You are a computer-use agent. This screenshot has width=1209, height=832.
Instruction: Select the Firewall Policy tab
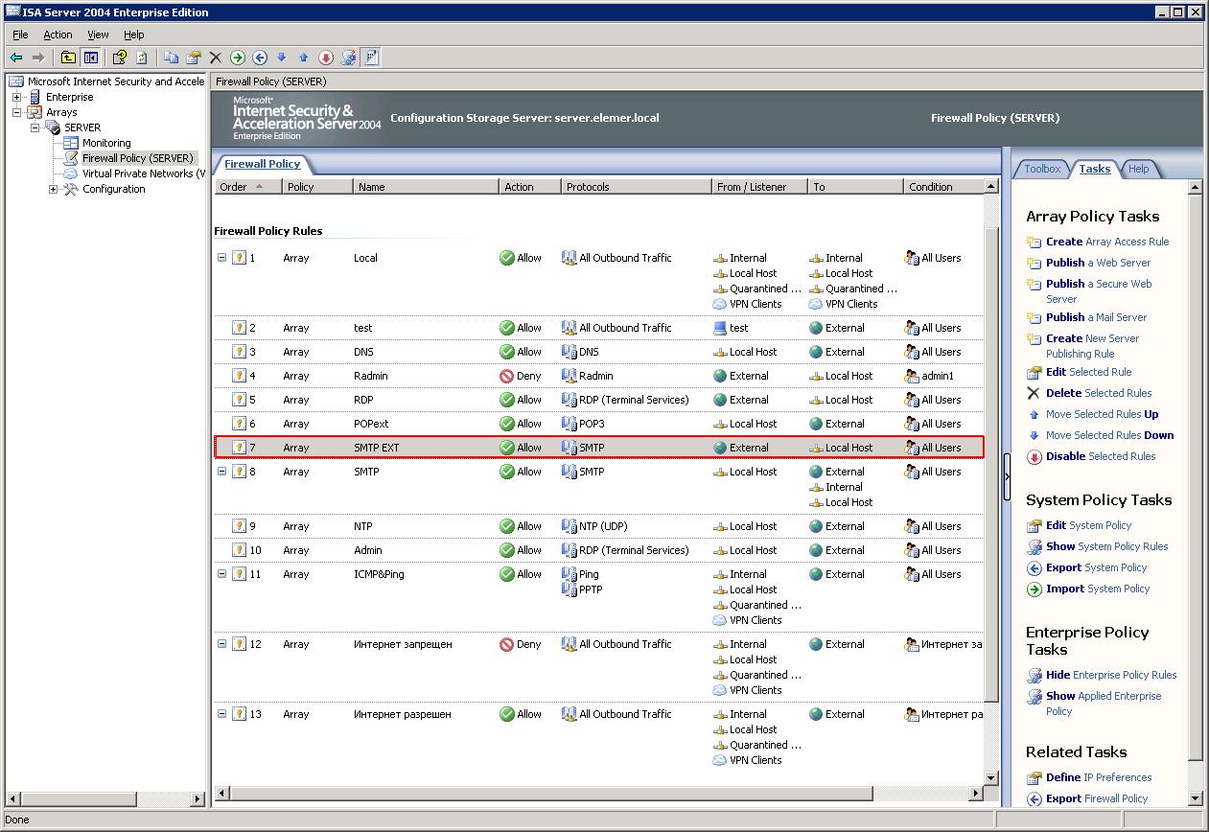tap(263, 164)
